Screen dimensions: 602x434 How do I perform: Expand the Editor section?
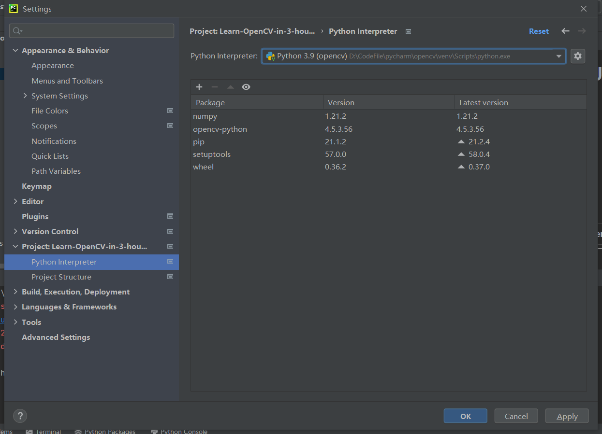pos(15,201)
